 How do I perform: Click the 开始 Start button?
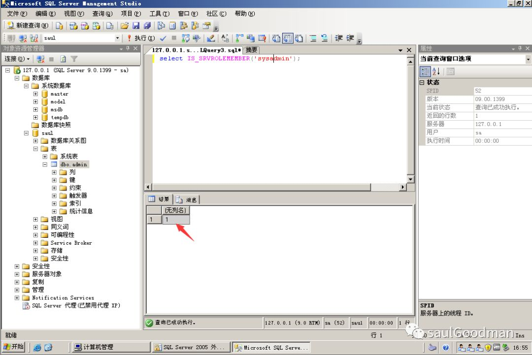[14, 347]
